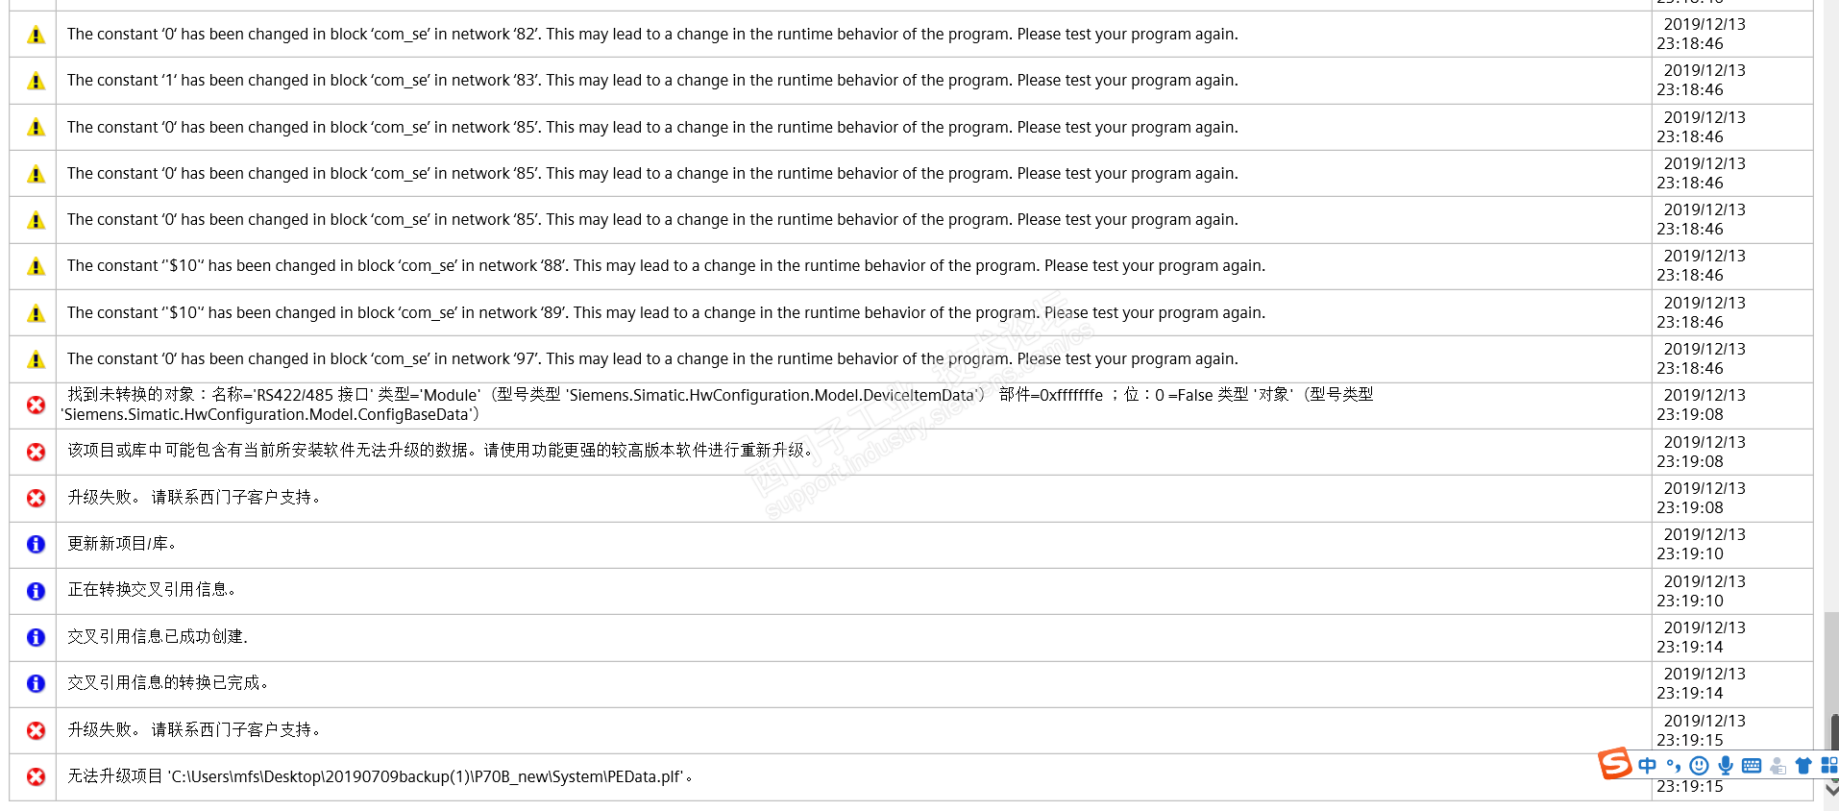Screen dimensions: 1839x811
Task: Open the IME skin shirt icon
Action: click(x=1803, y=766)
